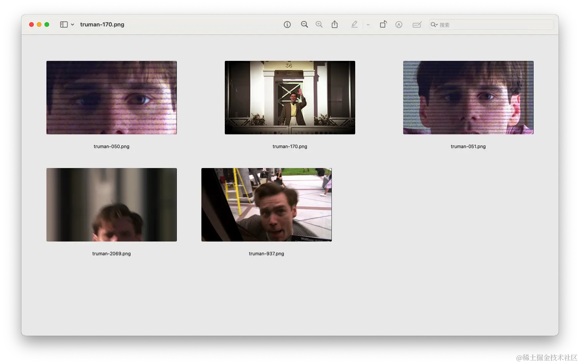This screenshot has width=580, height=364.
Task: Select the truman-2069.png blurry thumbnail
Action: click(x=112, y=205)
